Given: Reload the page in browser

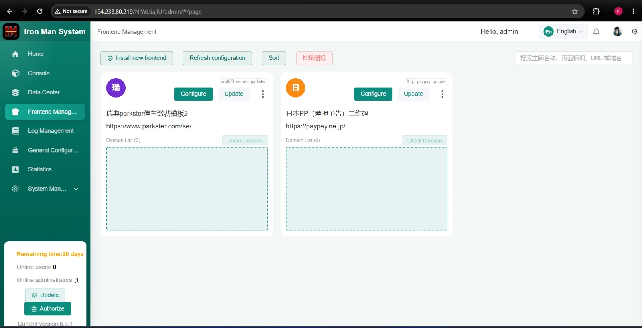Looking at the screenshot, I should [40, 11].
